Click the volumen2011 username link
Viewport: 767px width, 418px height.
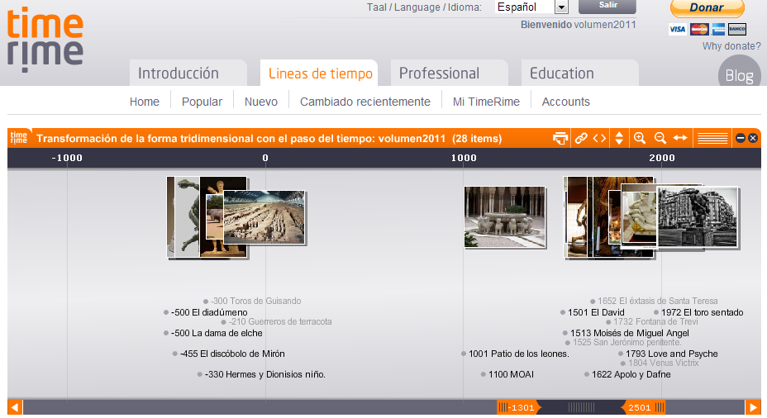605,25
